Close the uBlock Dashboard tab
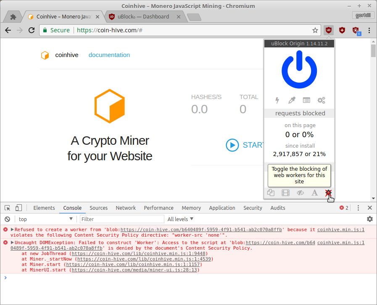377x305 pixels. tap(178, 17)
